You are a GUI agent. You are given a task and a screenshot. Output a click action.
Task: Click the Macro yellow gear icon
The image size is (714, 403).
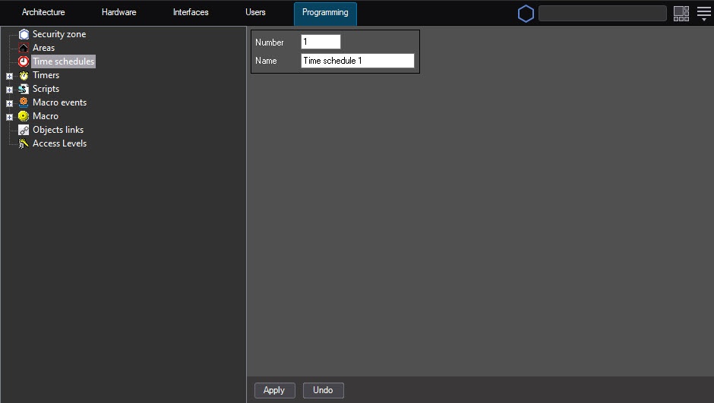[x=24, y=116]
